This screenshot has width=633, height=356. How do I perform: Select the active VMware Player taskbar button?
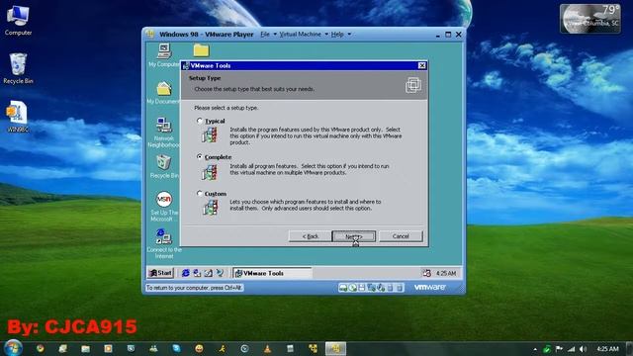pos(335,348)
